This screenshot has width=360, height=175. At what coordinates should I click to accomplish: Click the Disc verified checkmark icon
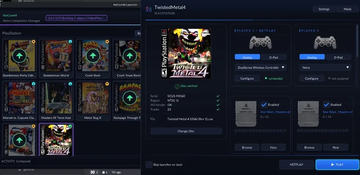(x=177, y=86)
